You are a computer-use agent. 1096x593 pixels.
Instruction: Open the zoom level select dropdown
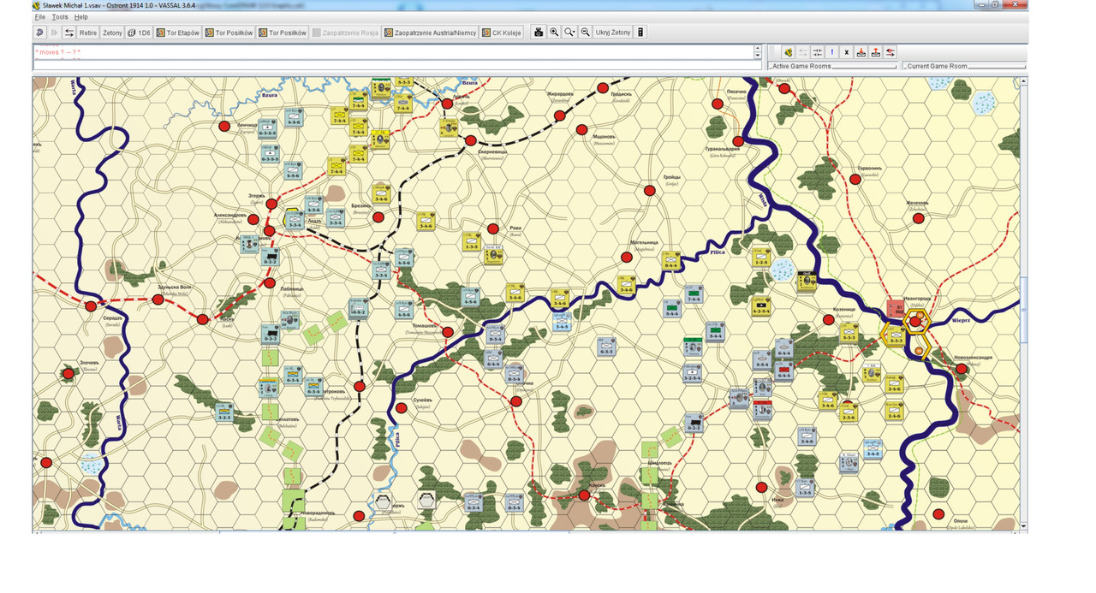[570, 33]
